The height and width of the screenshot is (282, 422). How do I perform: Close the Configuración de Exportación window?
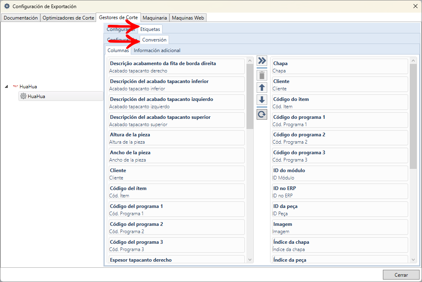pyautogui.click(x=415, y=6)
